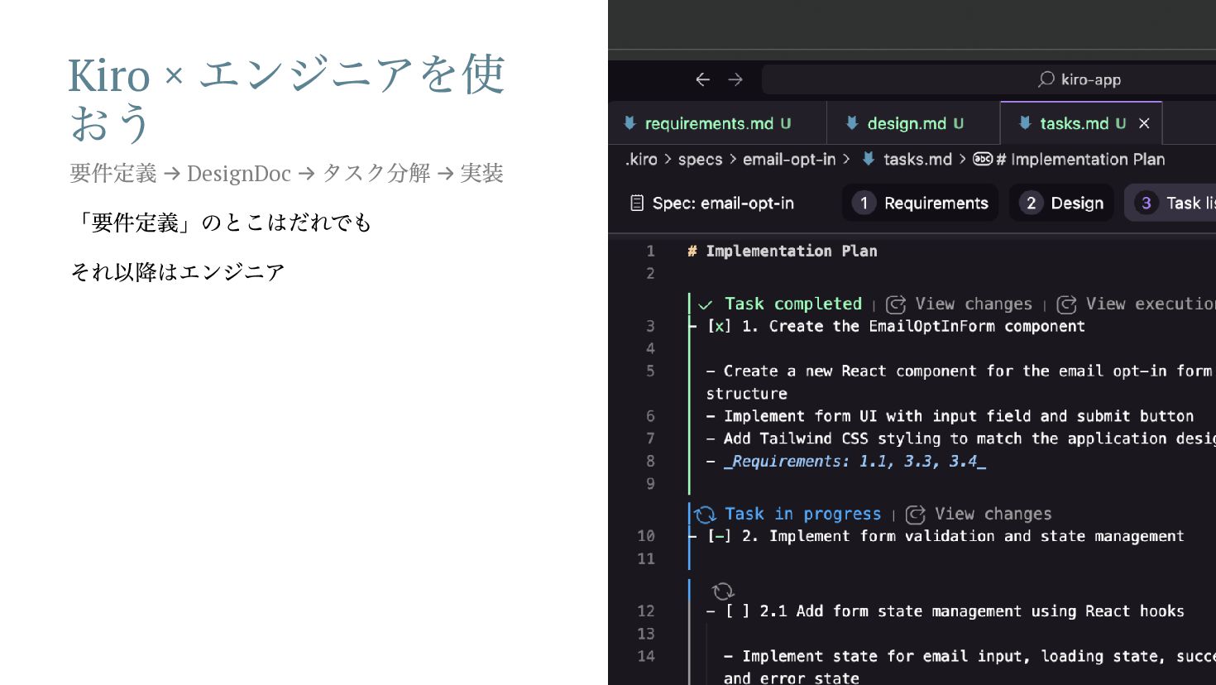Go back with the left arrow
The image size is (1216, 685).
click(x=703, y=79)
